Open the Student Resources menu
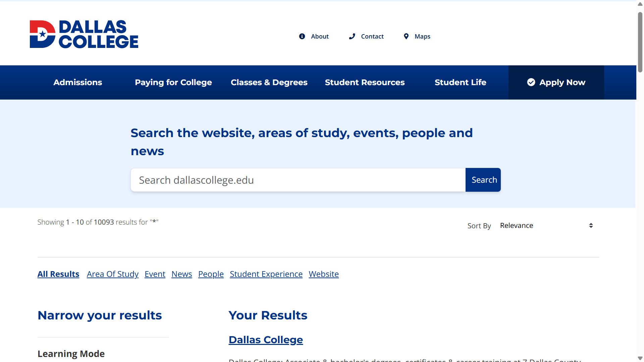Image resolution: width=644 pixels, height=362 pixels. [365, 82]
